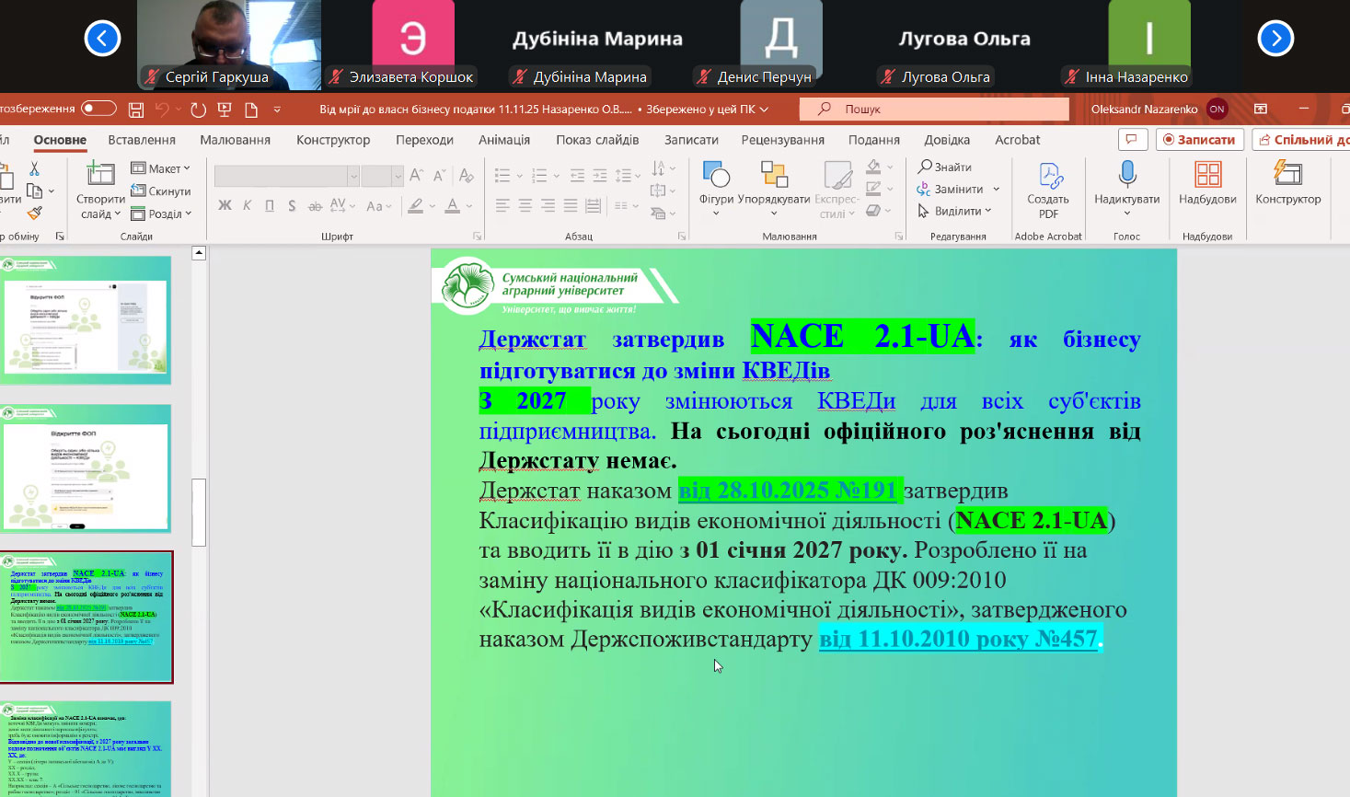The height and width of the screenshot is (797, 1350).
Task: Click the Записати record button
Action: point(1200,140)
